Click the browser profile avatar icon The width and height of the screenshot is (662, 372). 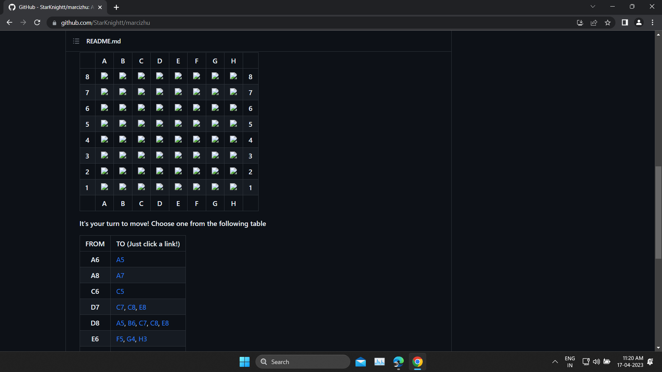[x=639, y=22]
